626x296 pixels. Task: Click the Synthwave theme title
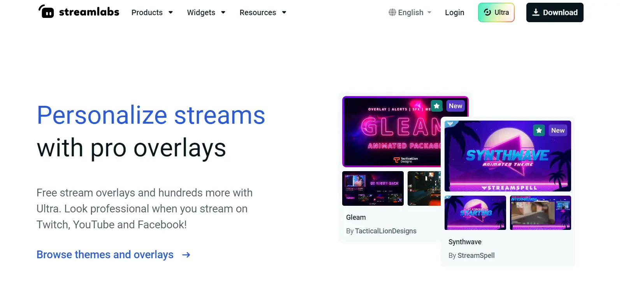pos(465,242)
